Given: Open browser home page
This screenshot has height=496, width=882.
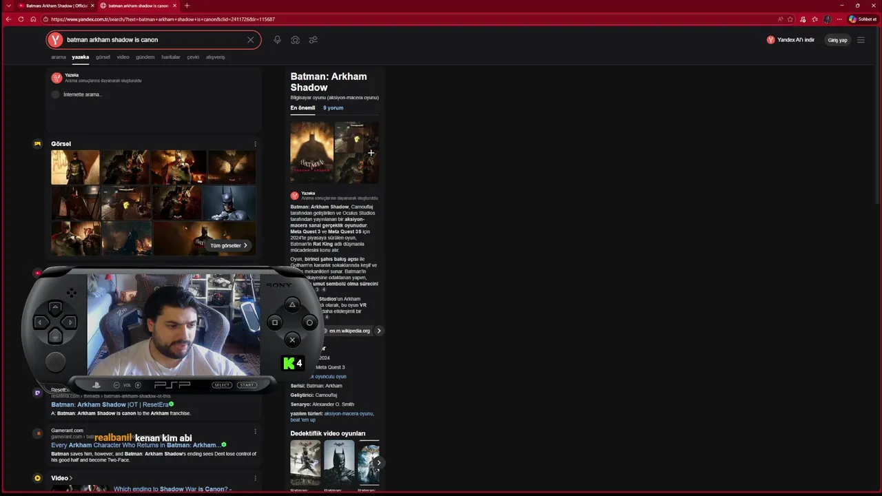Looking at the screenshot, I should (33, 19).
